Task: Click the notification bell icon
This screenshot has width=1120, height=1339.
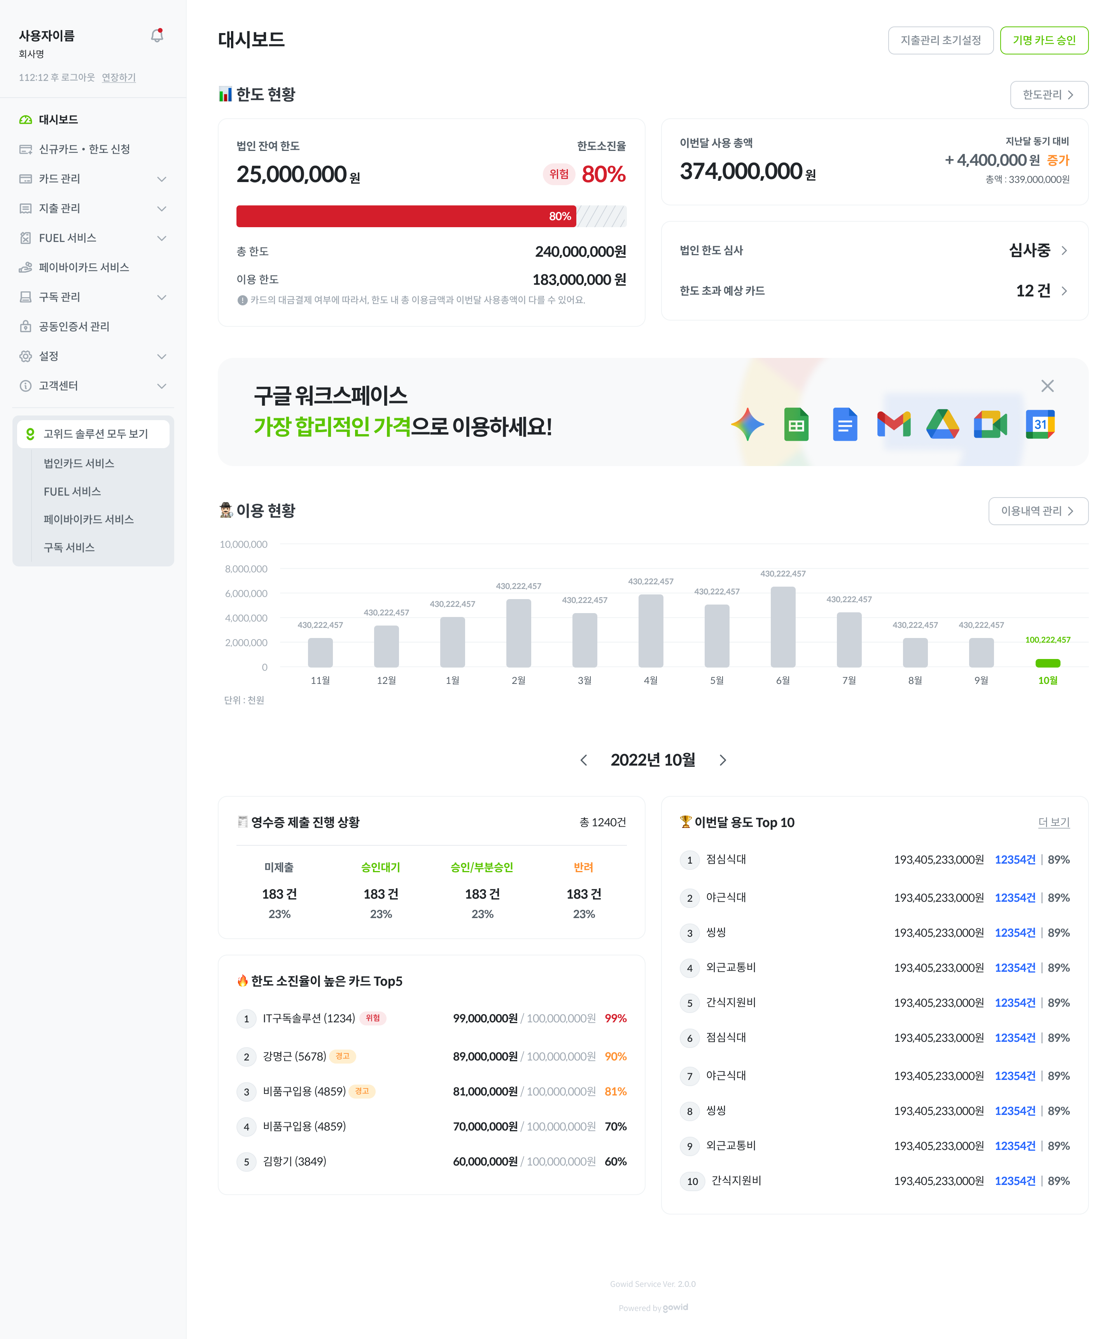Action: (x=157, y=36)
